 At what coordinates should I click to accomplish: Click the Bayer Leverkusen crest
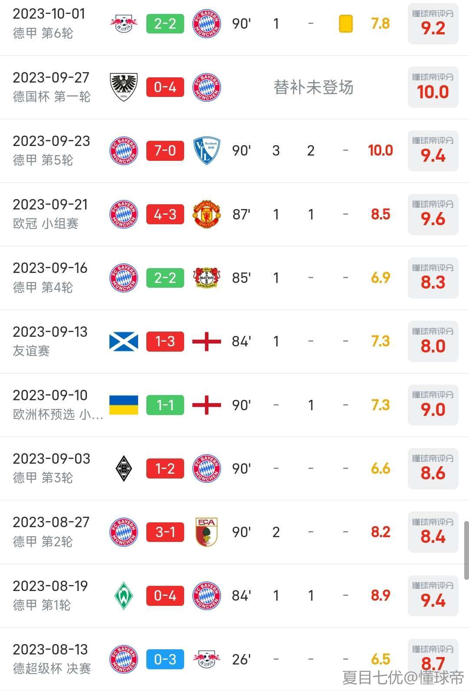click(207, 278)
